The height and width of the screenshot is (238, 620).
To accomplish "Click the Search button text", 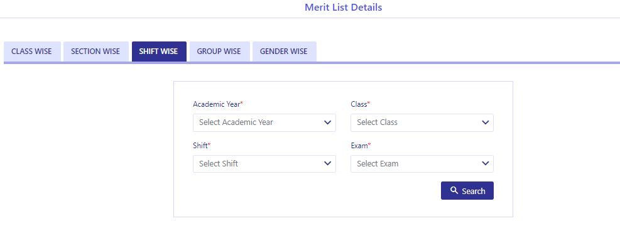I will 473,191.
